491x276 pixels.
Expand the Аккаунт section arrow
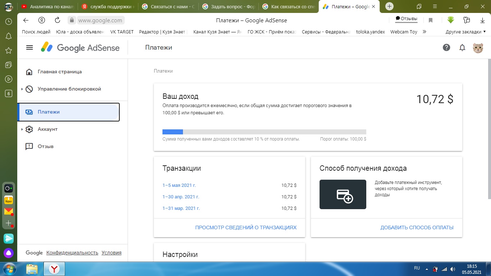tap(22, 129)
